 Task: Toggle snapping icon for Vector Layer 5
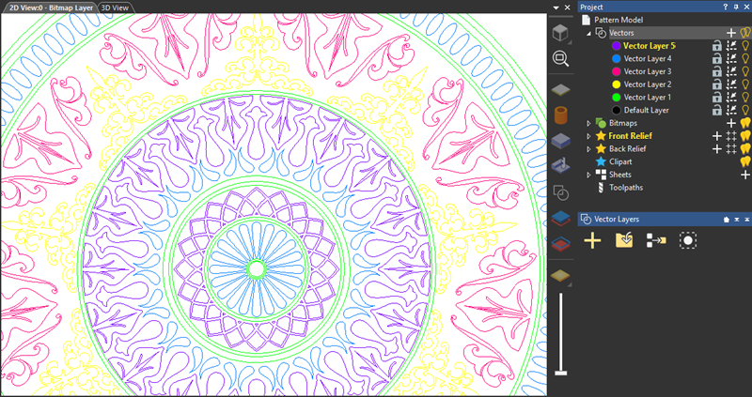coord(731,46)
